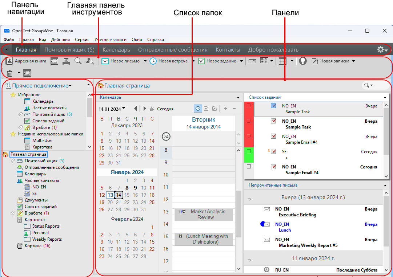
Task: Click the print calendar toolbar icon
Action: (x=66, y=61)
